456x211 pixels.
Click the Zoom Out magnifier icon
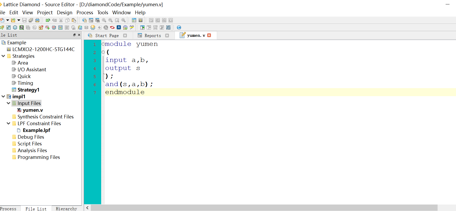(110, 20)
